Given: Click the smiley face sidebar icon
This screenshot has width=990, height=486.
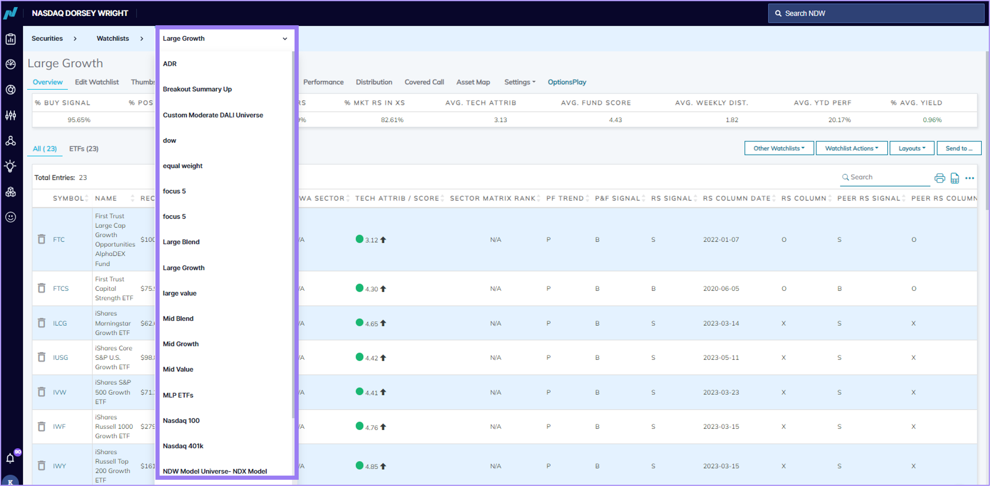Looking at the screenshot, I should tap(10, 217).
